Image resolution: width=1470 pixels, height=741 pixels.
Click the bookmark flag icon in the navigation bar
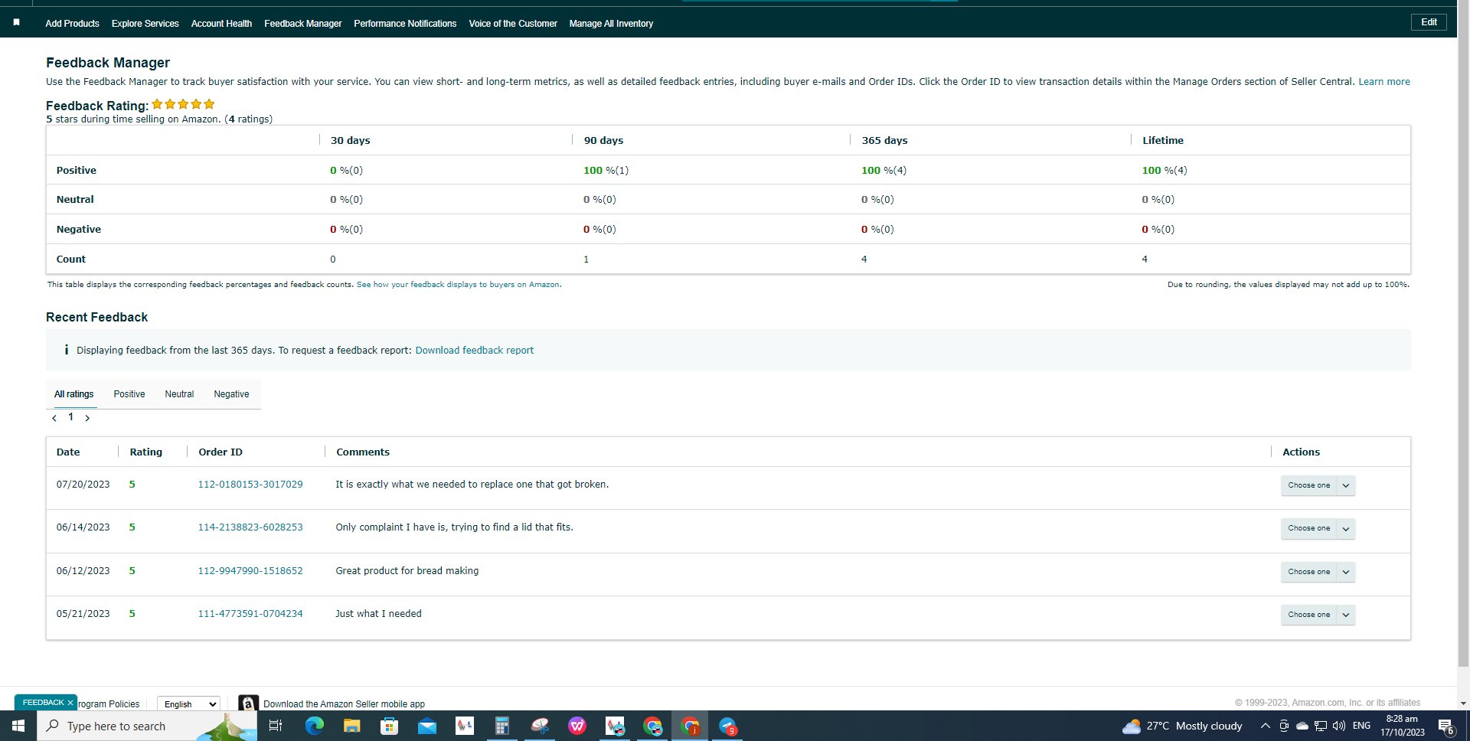(16, 23)
